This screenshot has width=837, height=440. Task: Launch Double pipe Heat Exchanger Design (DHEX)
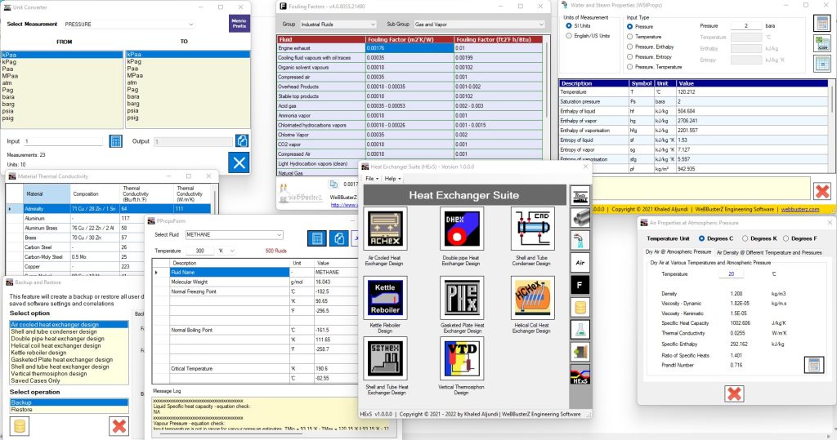tap(462, 229)
